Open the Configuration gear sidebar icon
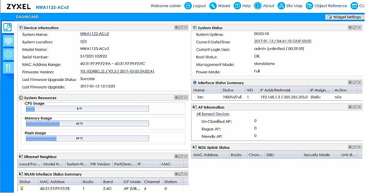This screenshot has height=193, width=365. click(8, 54)
